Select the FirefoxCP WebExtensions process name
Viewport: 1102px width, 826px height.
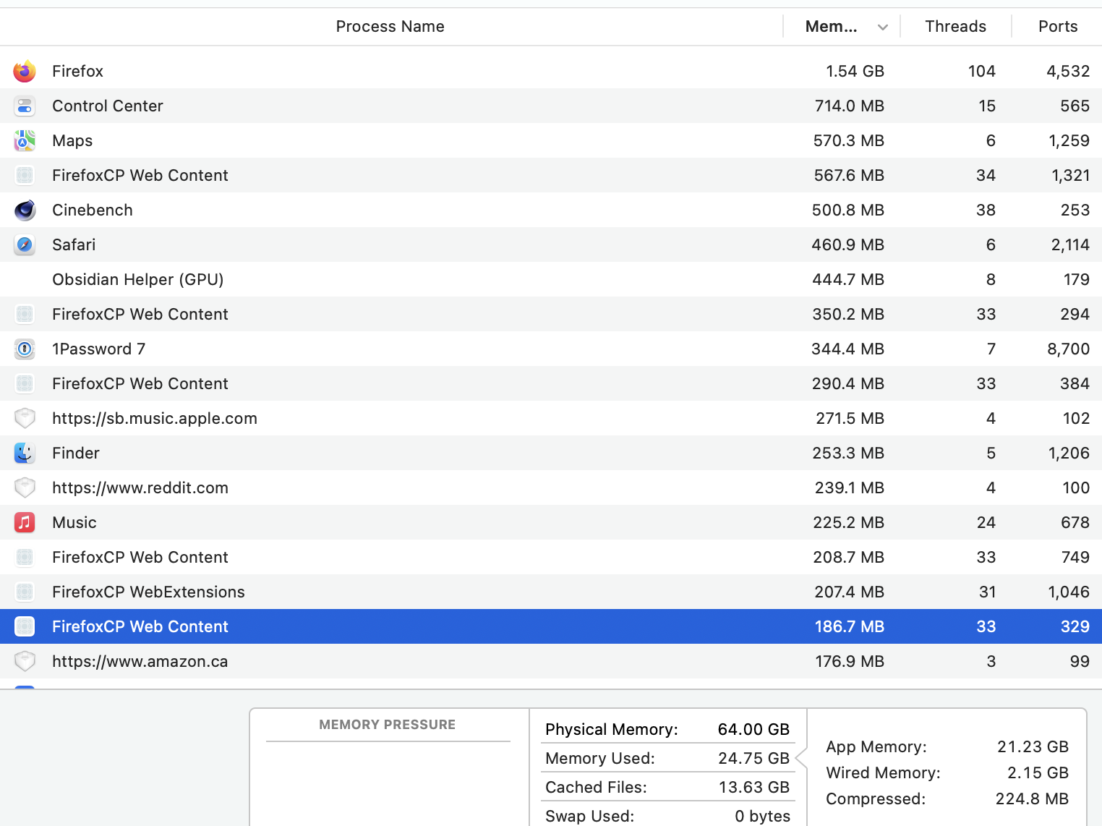pyautogui.click(x=148, y=592)
